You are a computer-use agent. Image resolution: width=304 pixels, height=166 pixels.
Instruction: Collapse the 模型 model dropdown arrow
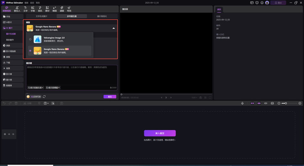(x=113, y=28)
